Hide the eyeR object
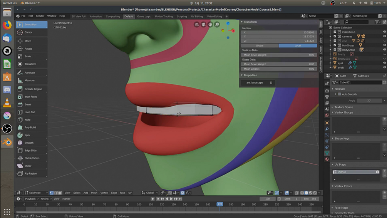Screen dimensions: 387x218 click(x=385, y=67)
